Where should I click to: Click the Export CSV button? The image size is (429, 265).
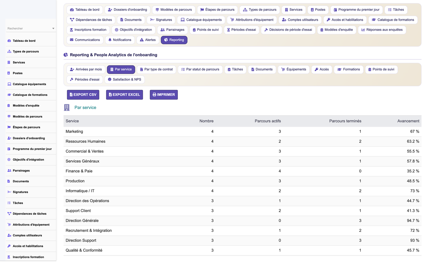(83, 95)
